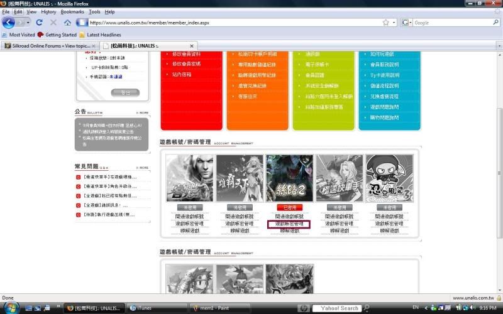The width and height of the screenshot is (503, 314).
Task: Open the File menu
Action: (6, 11)
